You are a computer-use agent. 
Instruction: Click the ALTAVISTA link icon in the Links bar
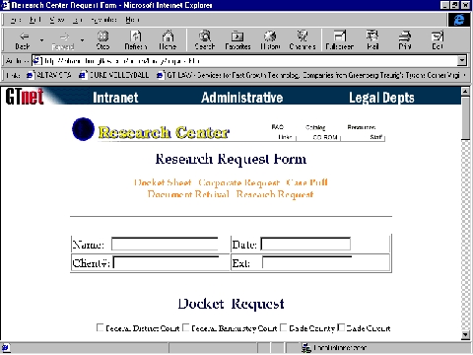click(x=31, y=75)
